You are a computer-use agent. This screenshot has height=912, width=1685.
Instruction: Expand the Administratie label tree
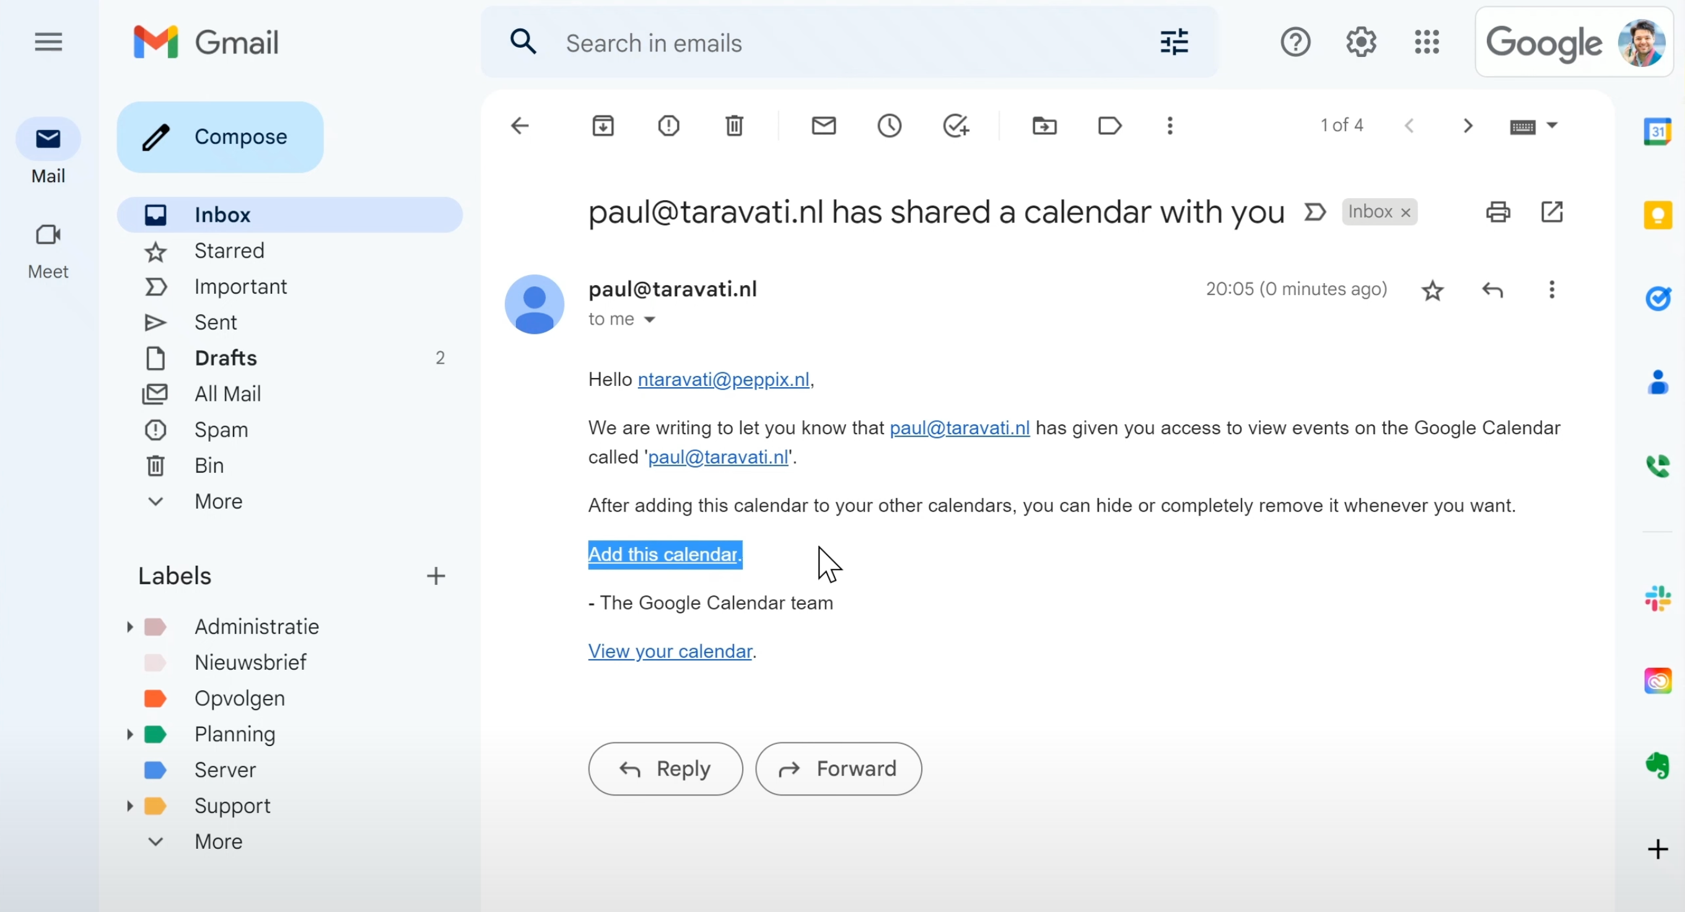click(x=129, y=627)
